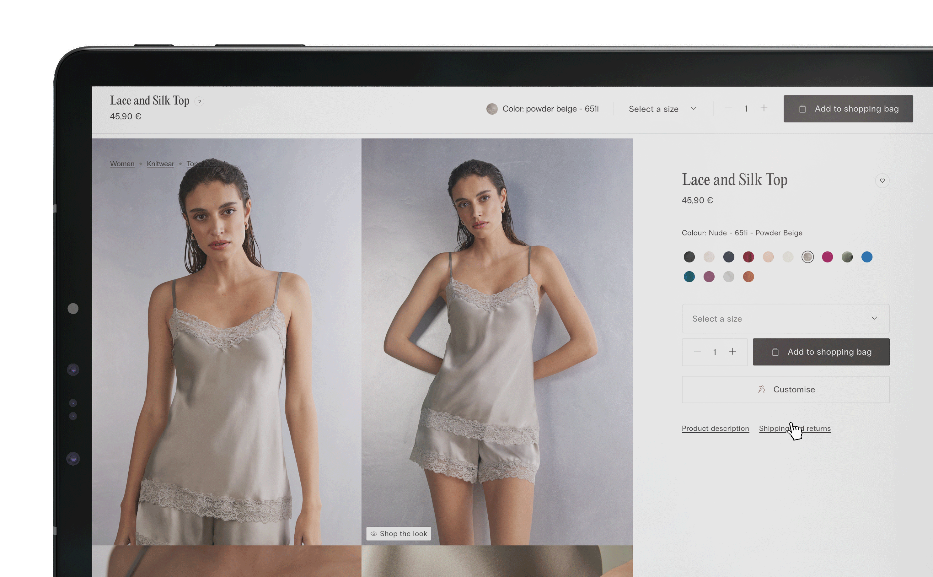Click the 'Color: powder beige - 651i' label

click(550, 109)
